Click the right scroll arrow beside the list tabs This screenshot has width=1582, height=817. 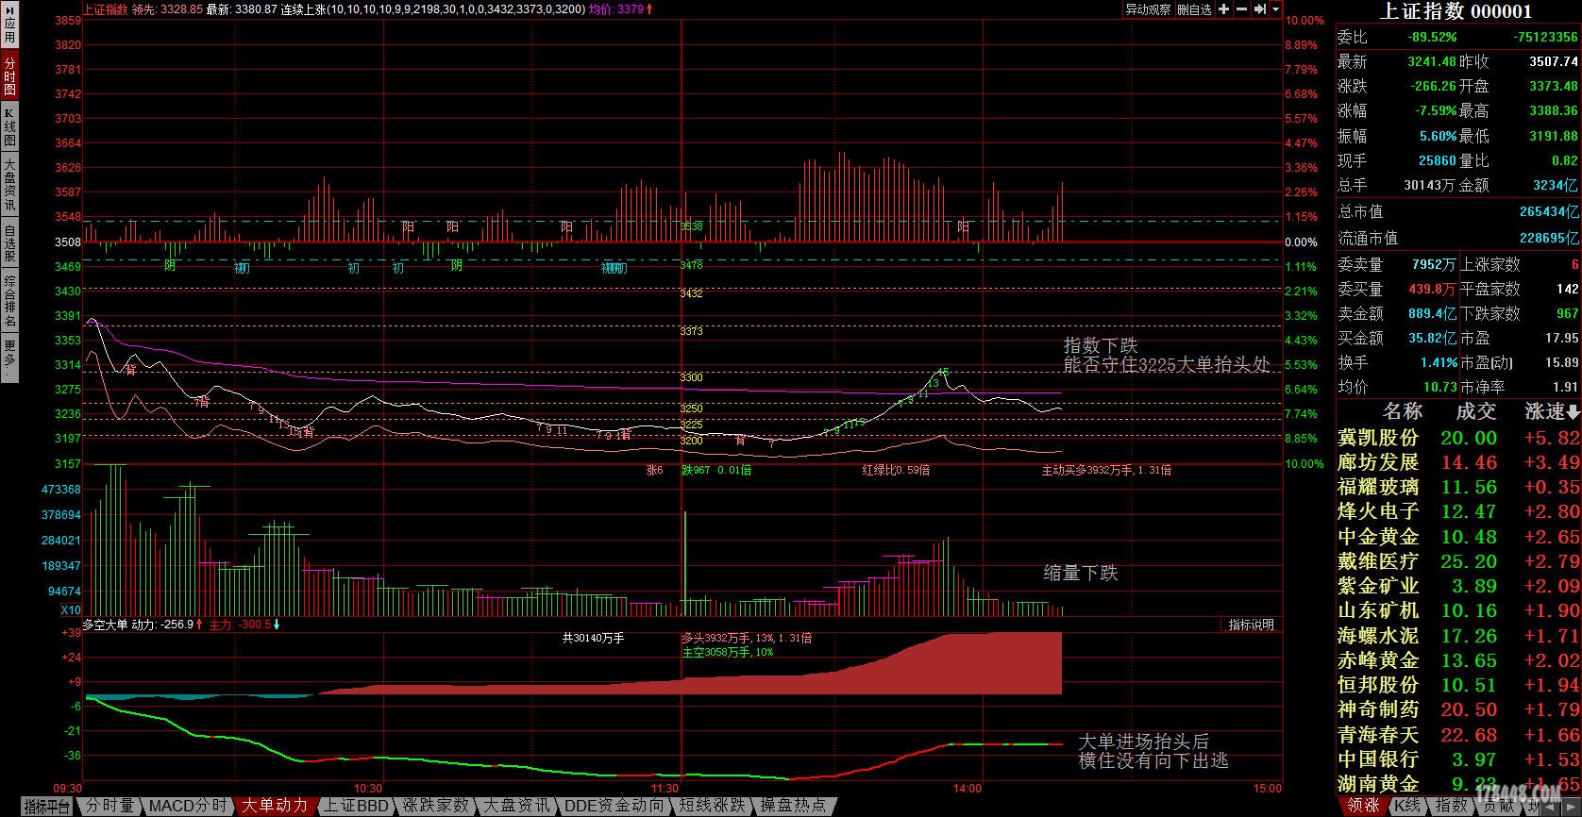[1573, 807]
